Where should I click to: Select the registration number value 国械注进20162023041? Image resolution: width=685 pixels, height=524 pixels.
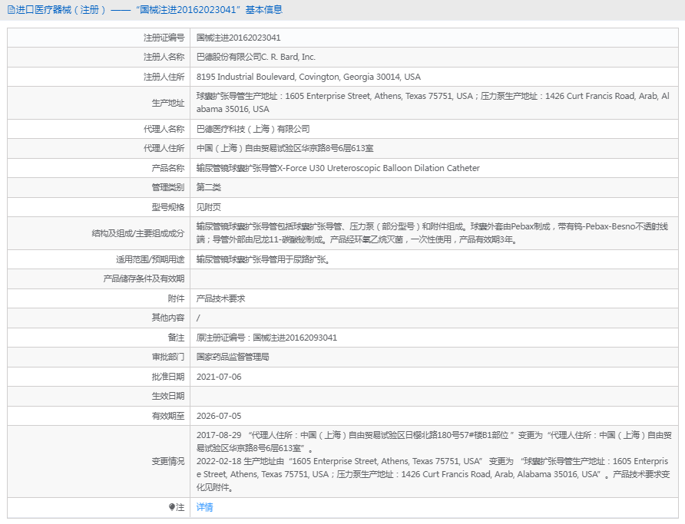(x=239, y=38)
